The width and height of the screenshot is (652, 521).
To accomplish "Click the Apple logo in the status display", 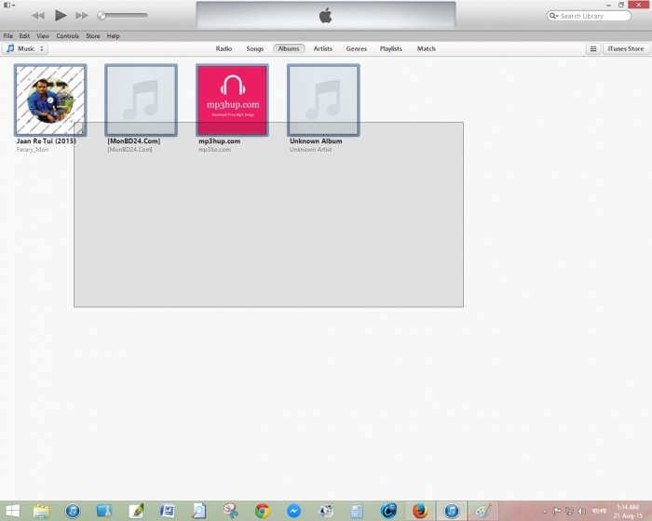I will [326, 16].
